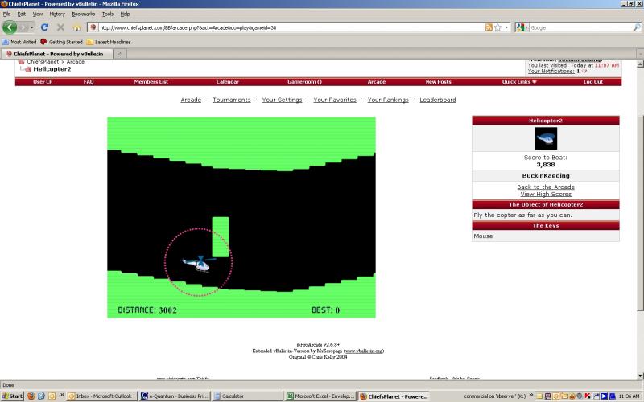Go to User CP in nav bar

pyautogui.click(x=43, y=82)
